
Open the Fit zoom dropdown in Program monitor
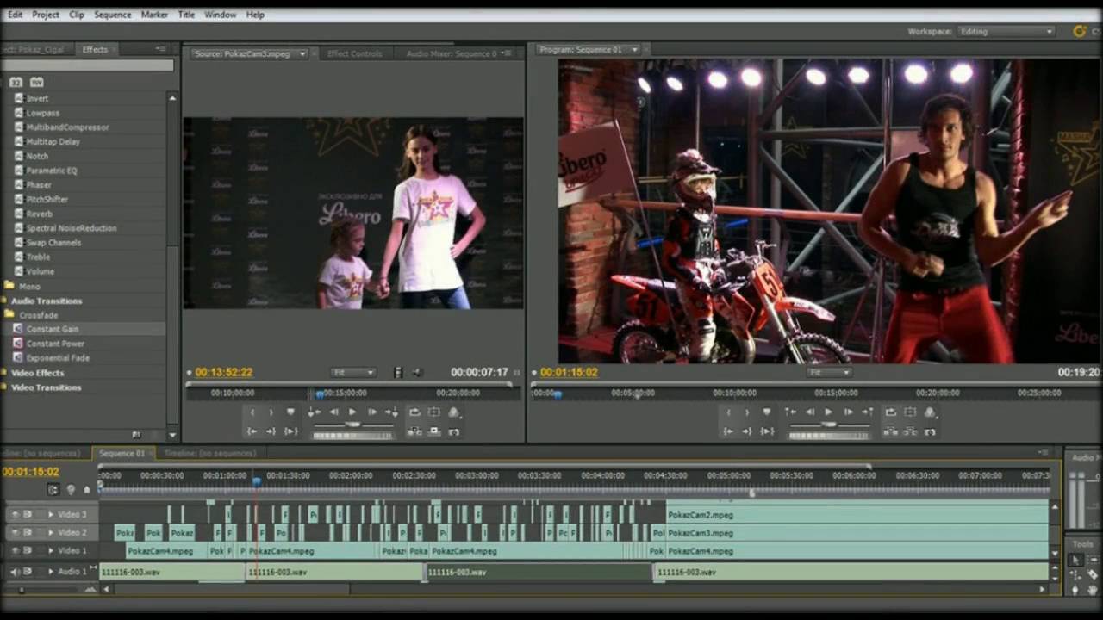pos(830,373)
